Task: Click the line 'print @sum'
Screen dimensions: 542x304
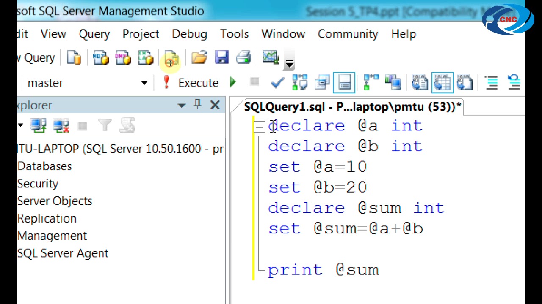Action: point(324,270)
